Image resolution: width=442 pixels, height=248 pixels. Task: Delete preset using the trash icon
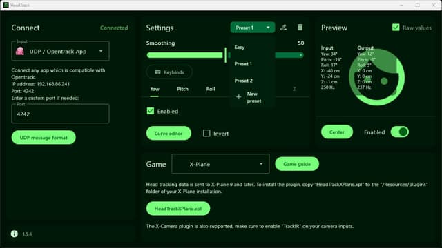pyautogui.click(x=300, y=28)
